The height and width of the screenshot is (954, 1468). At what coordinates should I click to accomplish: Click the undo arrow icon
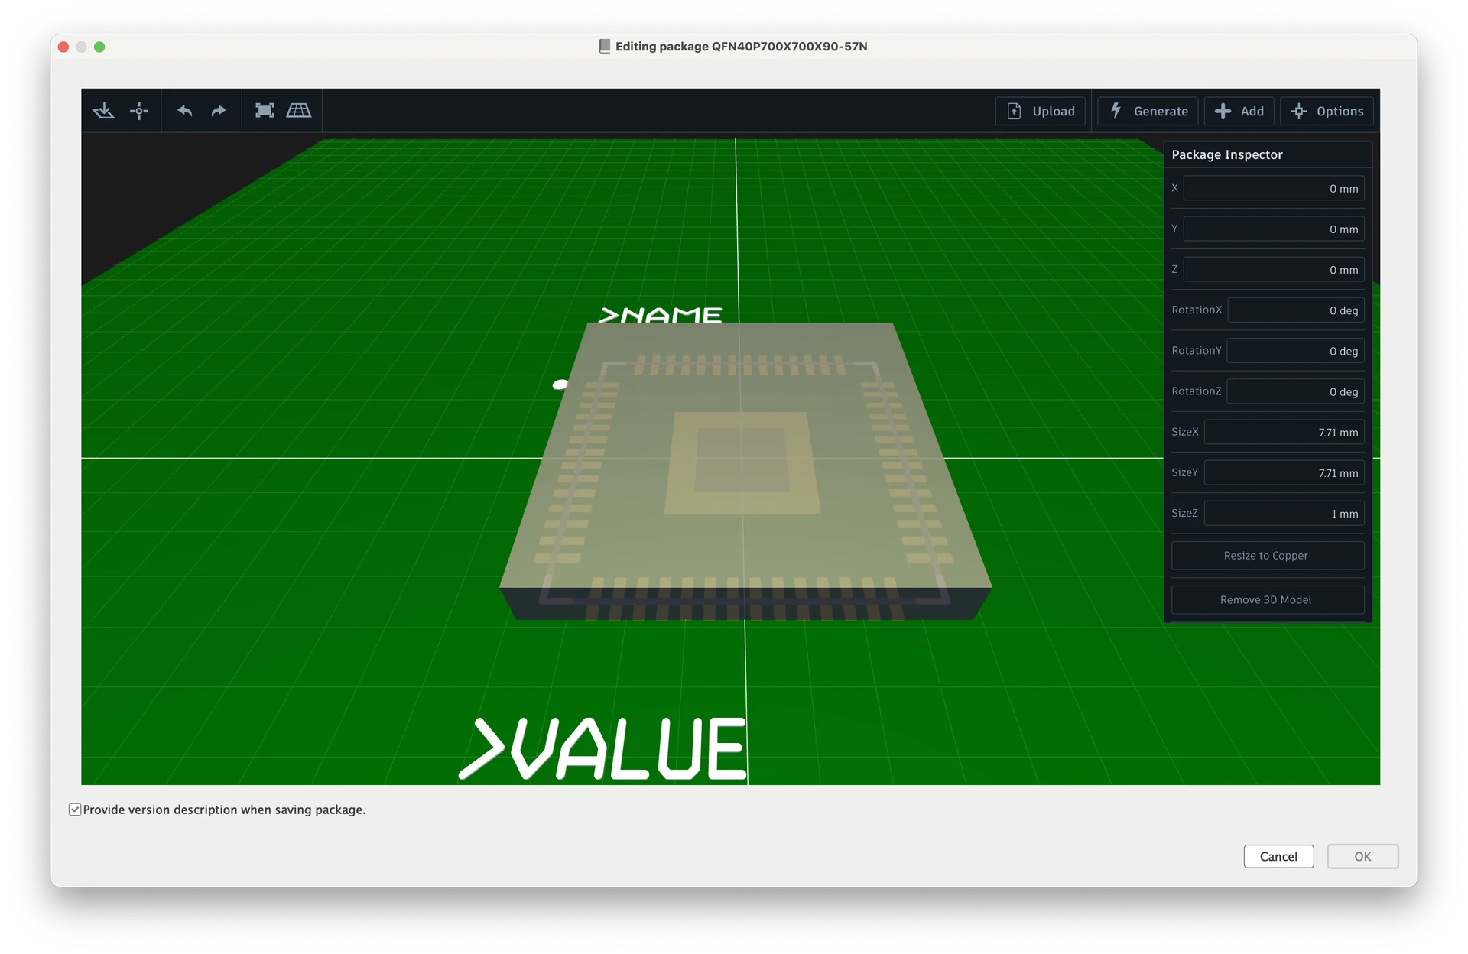point(184,111)
